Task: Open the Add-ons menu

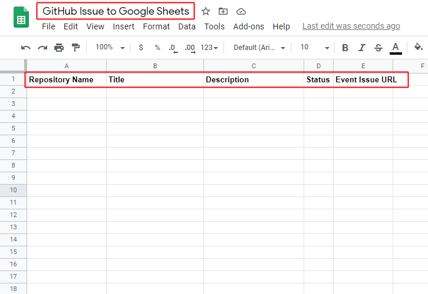Action: pyautogui.click(x=249, y=26)
